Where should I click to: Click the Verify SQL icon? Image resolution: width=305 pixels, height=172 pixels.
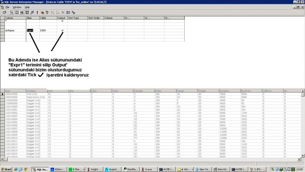pos(47,13)
